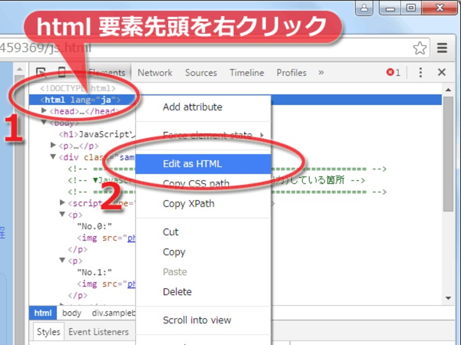Show more DevTools tabs chevron
Viewport: 461px width, 345px height.
[x=321, y=72]
